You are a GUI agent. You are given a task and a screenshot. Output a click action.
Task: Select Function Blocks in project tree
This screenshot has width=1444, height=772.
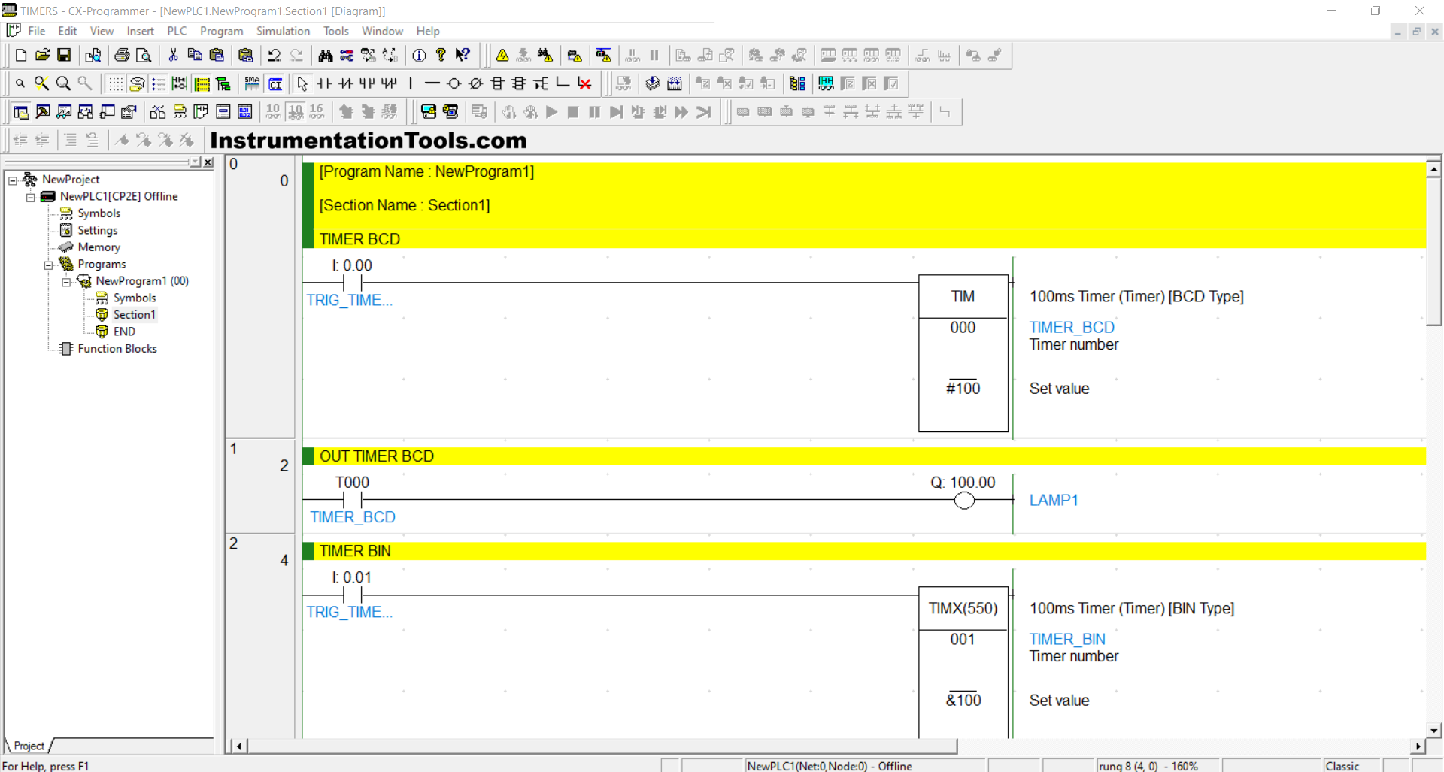tap(117, 349)
